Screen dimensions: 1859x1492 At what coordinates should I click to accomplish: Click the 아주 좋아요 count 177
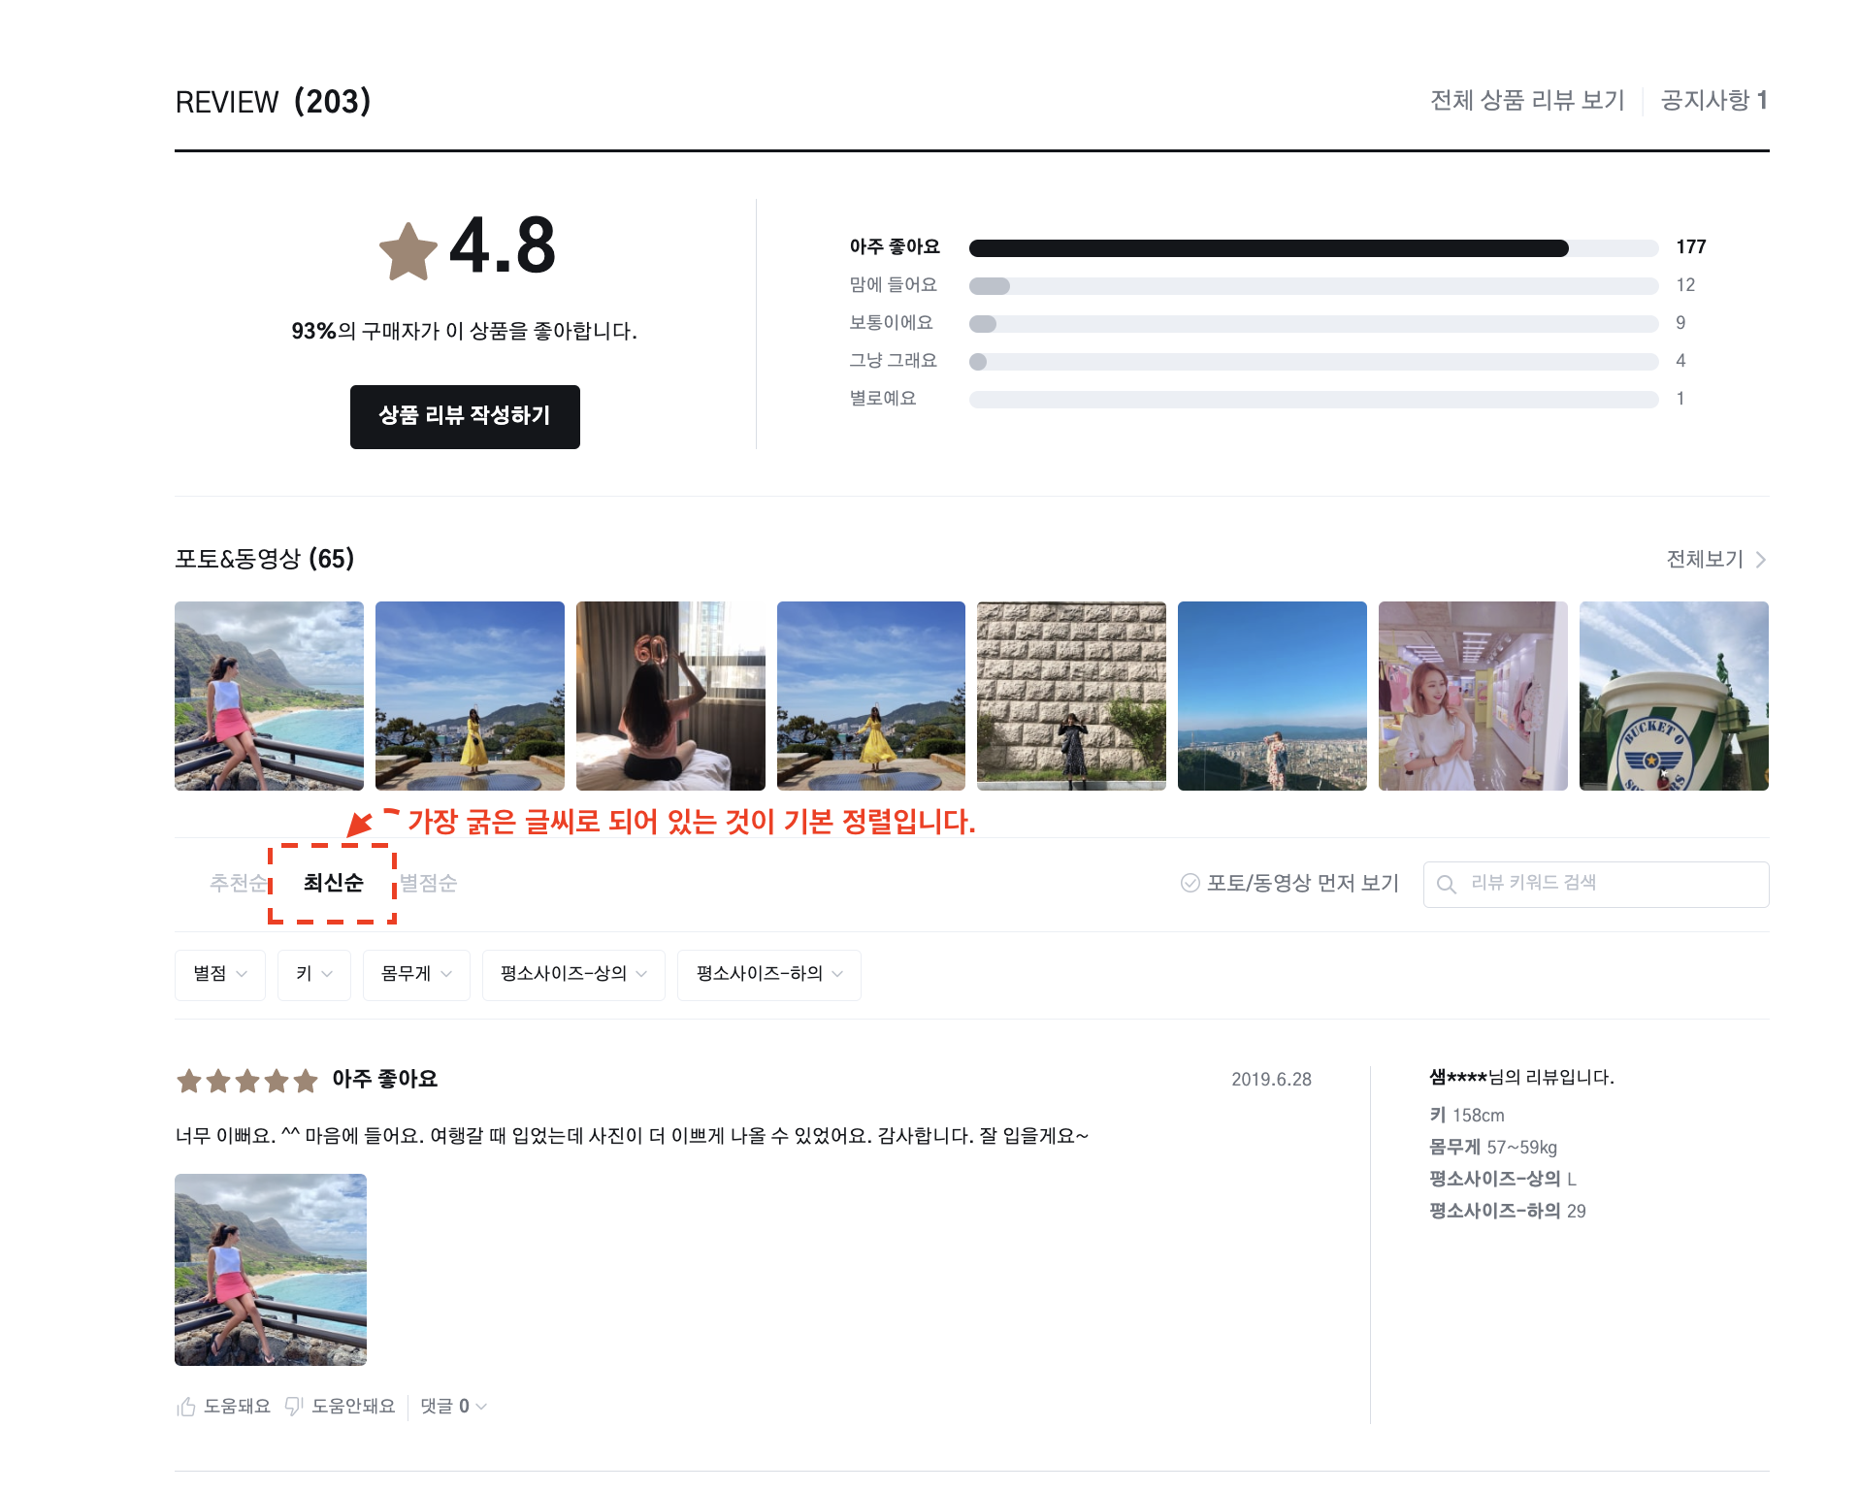tap(1691, 247)
